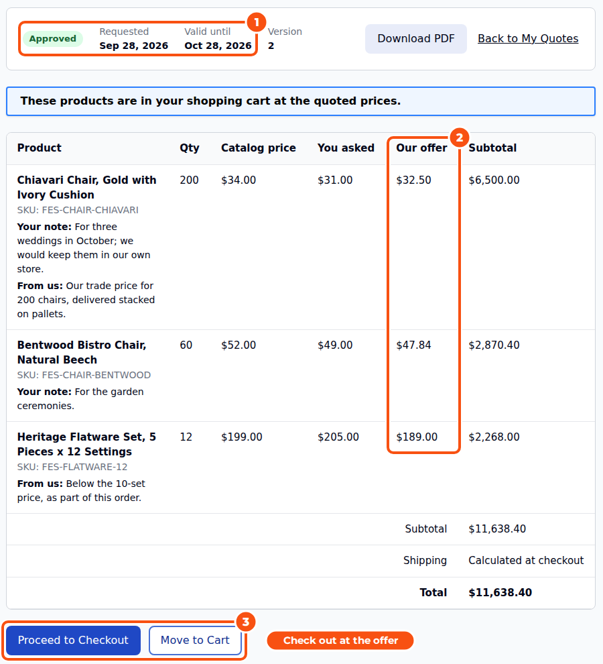This screenshot has height=664, width=603.
Task: Click the trade price note for 200 chairs
Action: (x=86, y=300)
